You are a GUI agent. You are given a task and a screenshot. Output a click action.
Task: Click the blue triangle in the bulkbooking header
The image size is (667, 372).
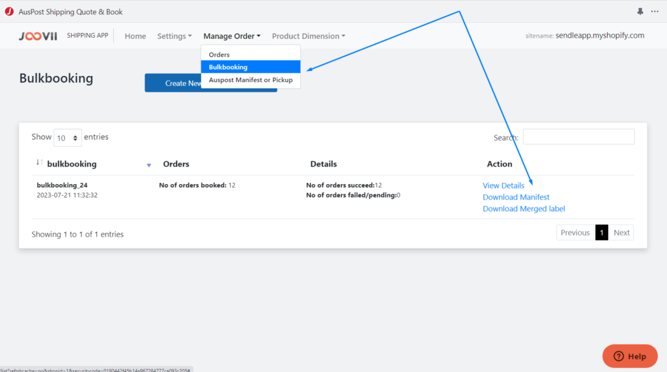[149, 165]
